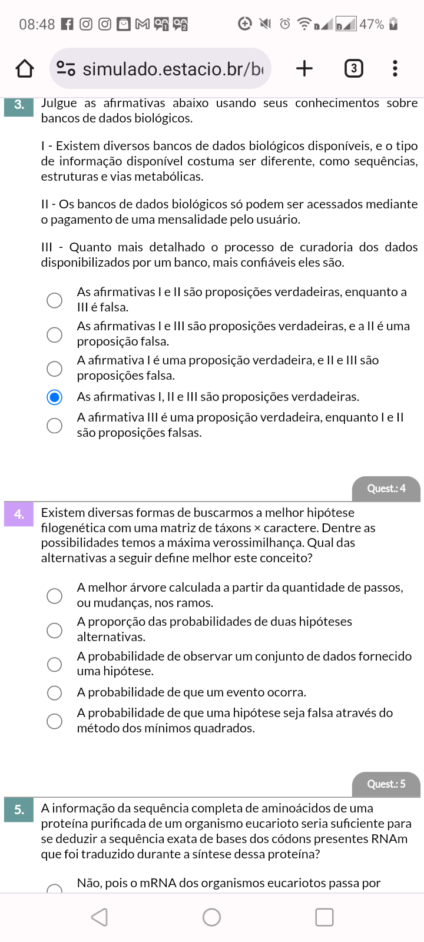
Task: Open a new tab with plus icon
Action: 304,69
